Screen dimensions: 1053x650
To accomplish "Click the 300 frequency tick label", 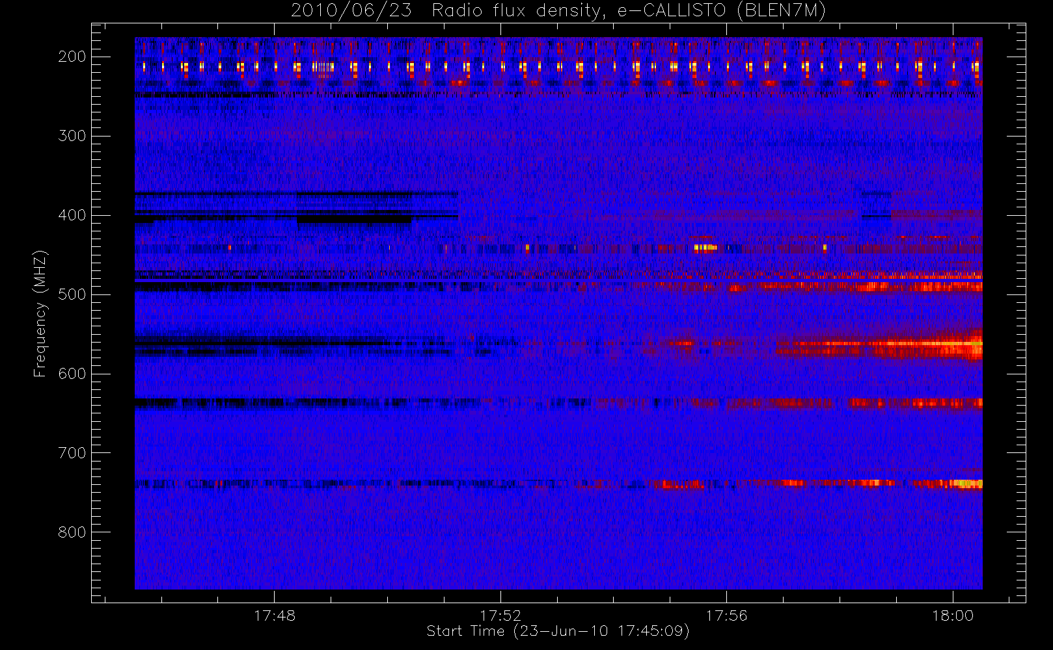I will pyautogui.click(x=72, y=136).
